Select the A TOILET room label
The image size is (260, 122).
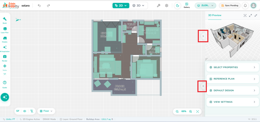tap(154, 49)
